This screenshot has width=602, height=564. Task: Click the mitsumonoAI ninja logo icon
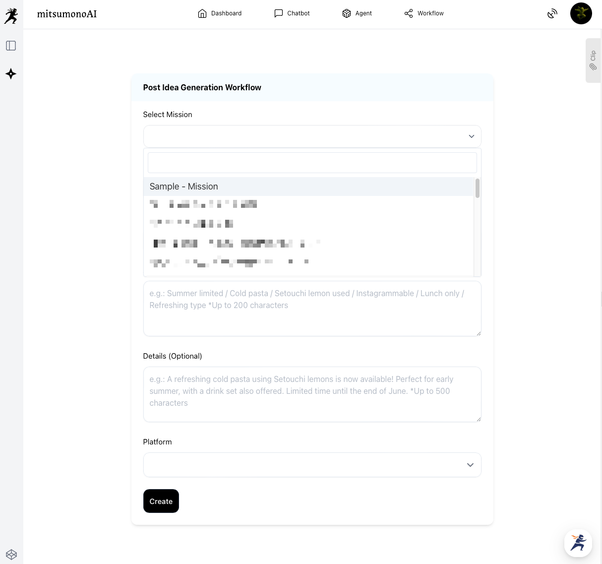[11, 15]
